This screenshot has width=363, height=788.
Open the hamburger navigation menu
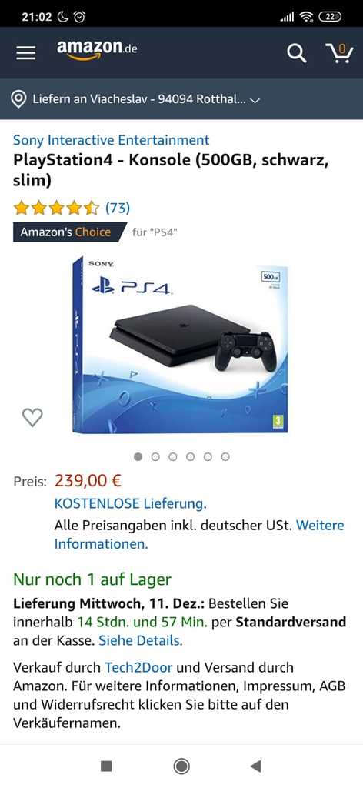coord(25,53)
